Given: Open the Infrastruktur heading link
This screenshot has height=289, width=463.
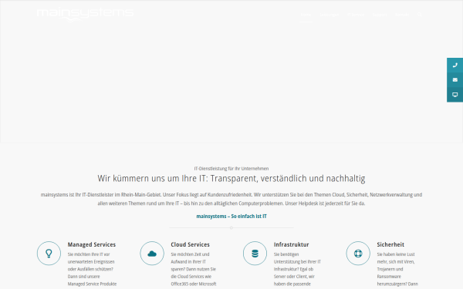Looking at the screenshot, I should point(291,244).
